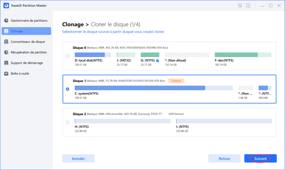Screen dimensions: 285x170
Task: Click the Boîte à outils briefcase icon
Action: [6, 74]
